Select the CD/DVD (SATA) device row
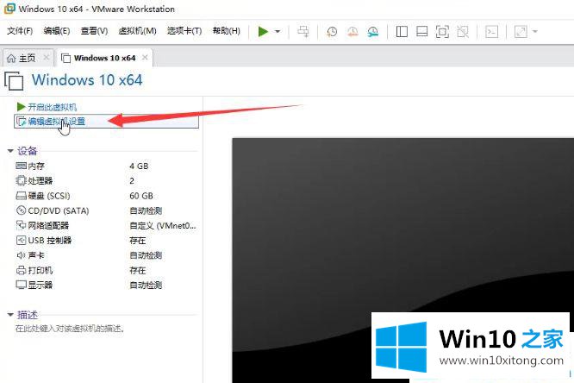Screen dimensions: 574x383 point(106,210)
